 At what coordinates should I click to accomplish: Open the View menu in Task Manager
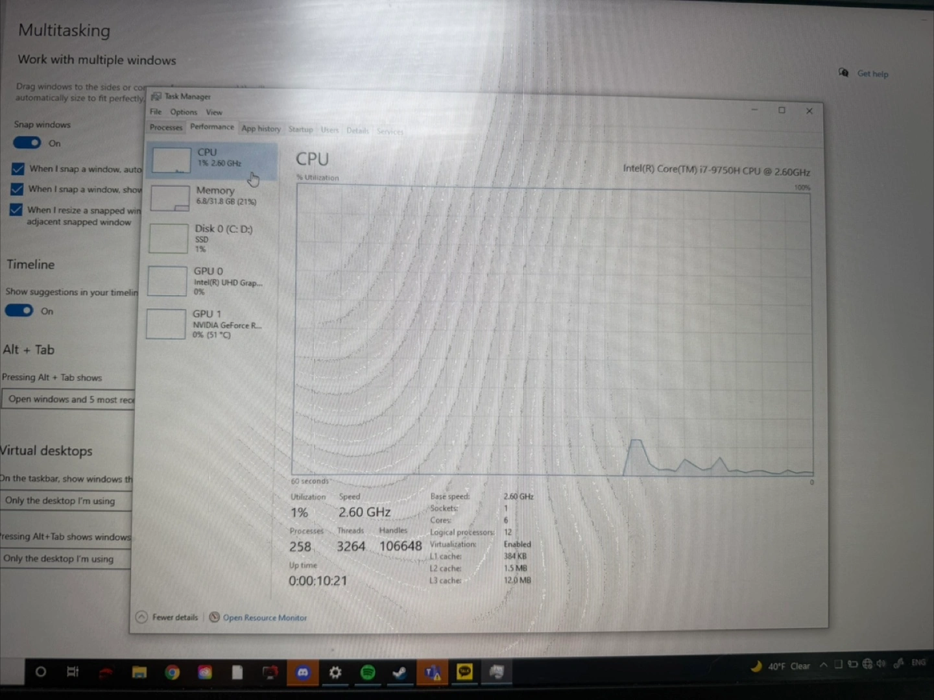[x=214, y=112]
